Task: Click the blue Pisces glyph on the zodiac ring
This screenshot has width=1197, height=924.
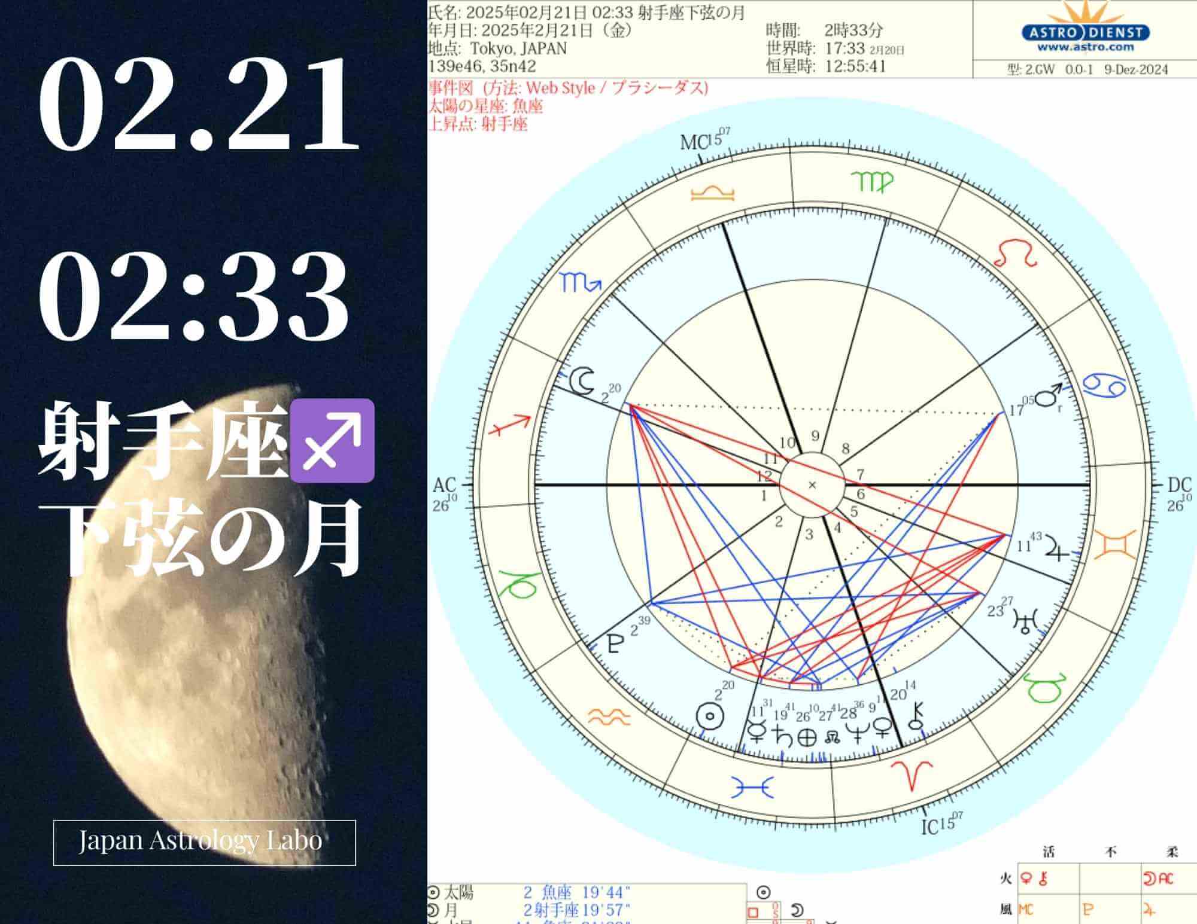Action: tap(753, 787)
